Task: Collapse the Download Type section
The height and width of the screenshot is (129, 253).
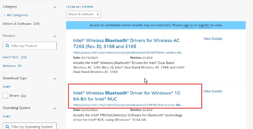Action: [55, 79]
